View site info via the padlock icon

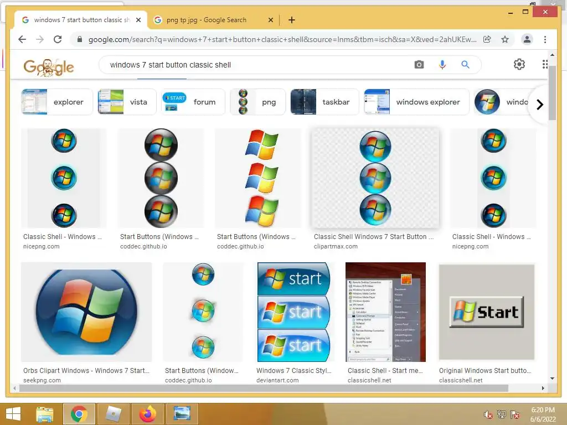pos(80,39)
